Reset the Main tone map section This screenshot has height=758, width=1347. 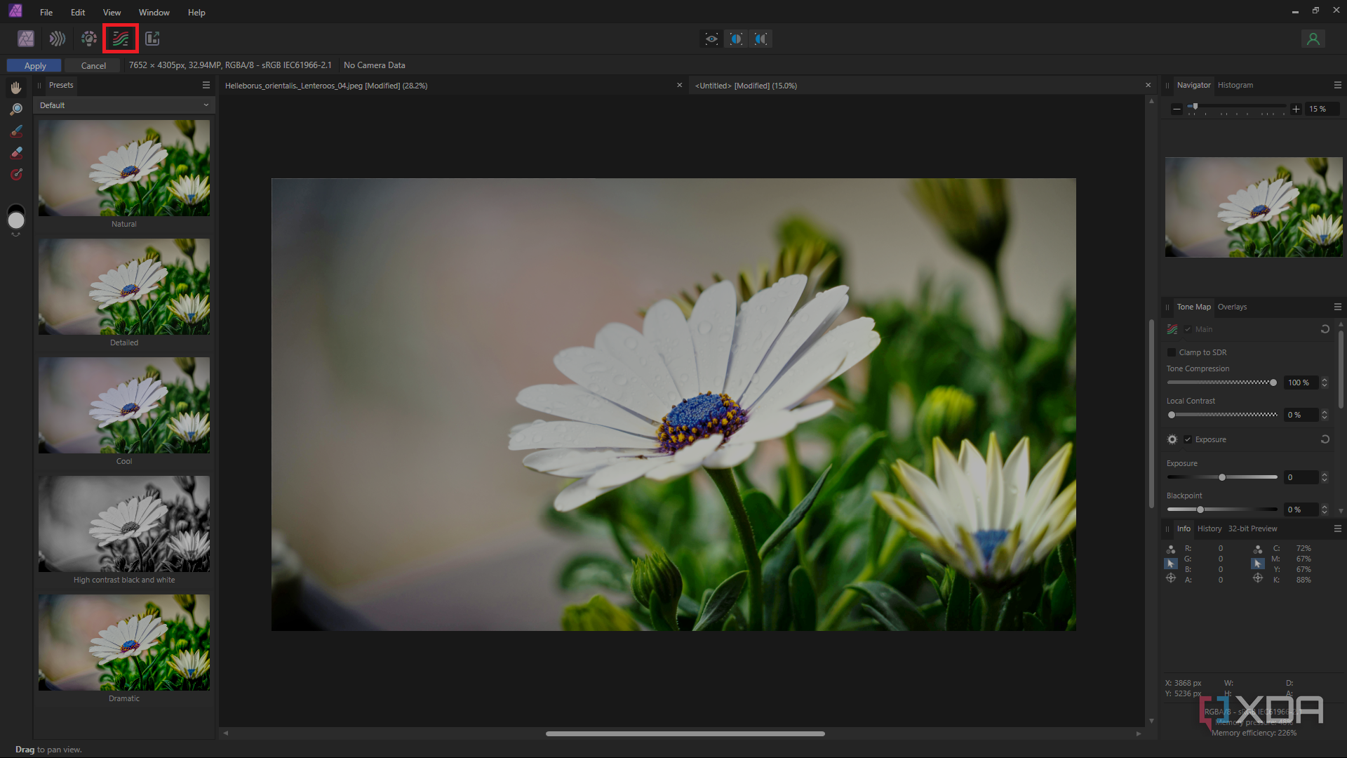pos(1325,329)
